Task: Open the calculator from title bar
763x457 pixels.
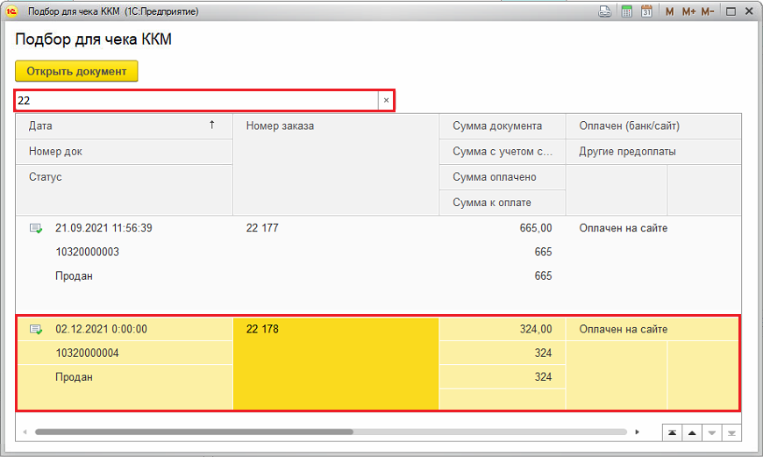Action: (626, 11)
